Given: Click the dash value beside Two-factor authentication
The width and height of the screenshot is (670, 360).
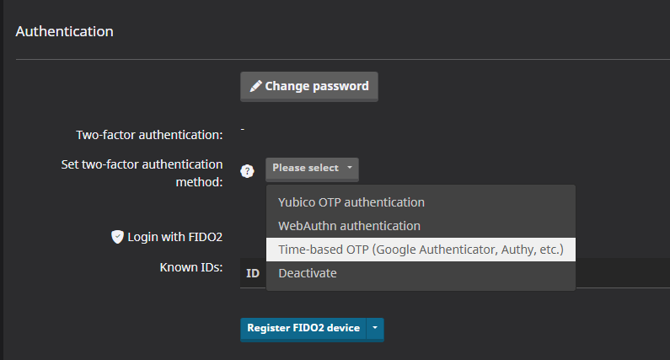Looking at the screenshot, I should pyautogui.click(x=242, y=129).
